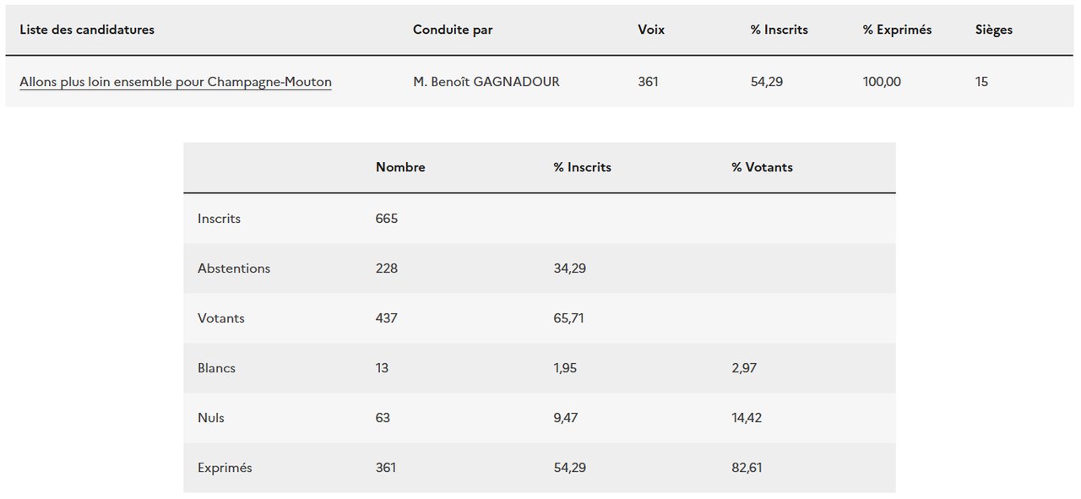The height and width of the screenshot is (499, 1081).
Task: Click candidate name M. Benoît GAGNADOUR
Action: pos(486,82)
